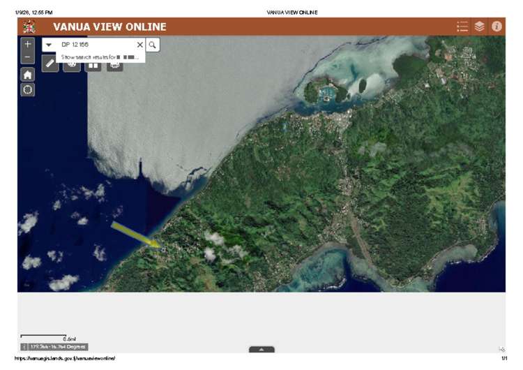This screenshot has width=523, height=370.
Task: Expand the attribute table bottom arrow tab
Action: (x=261, y=349)
